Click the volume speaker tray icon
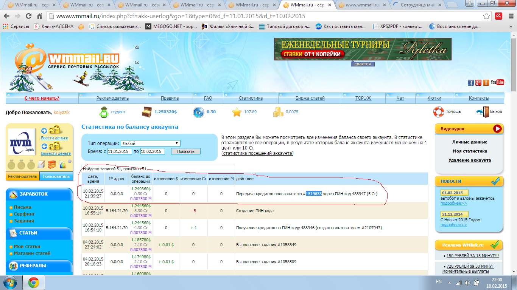This screenshot has height=290, width=517. click(468, 282)
